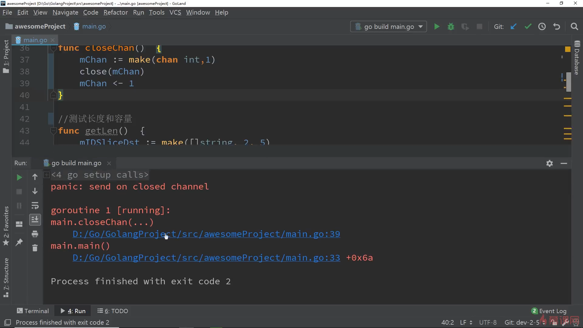The height and width of the screenshot is (328, 583).
Task: Click the editor vertical scrollbar thumb
Action: [568, 82]
